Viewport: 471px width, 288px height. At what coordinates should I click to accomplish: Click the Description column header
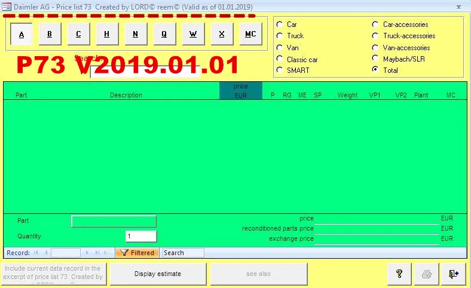126,95
